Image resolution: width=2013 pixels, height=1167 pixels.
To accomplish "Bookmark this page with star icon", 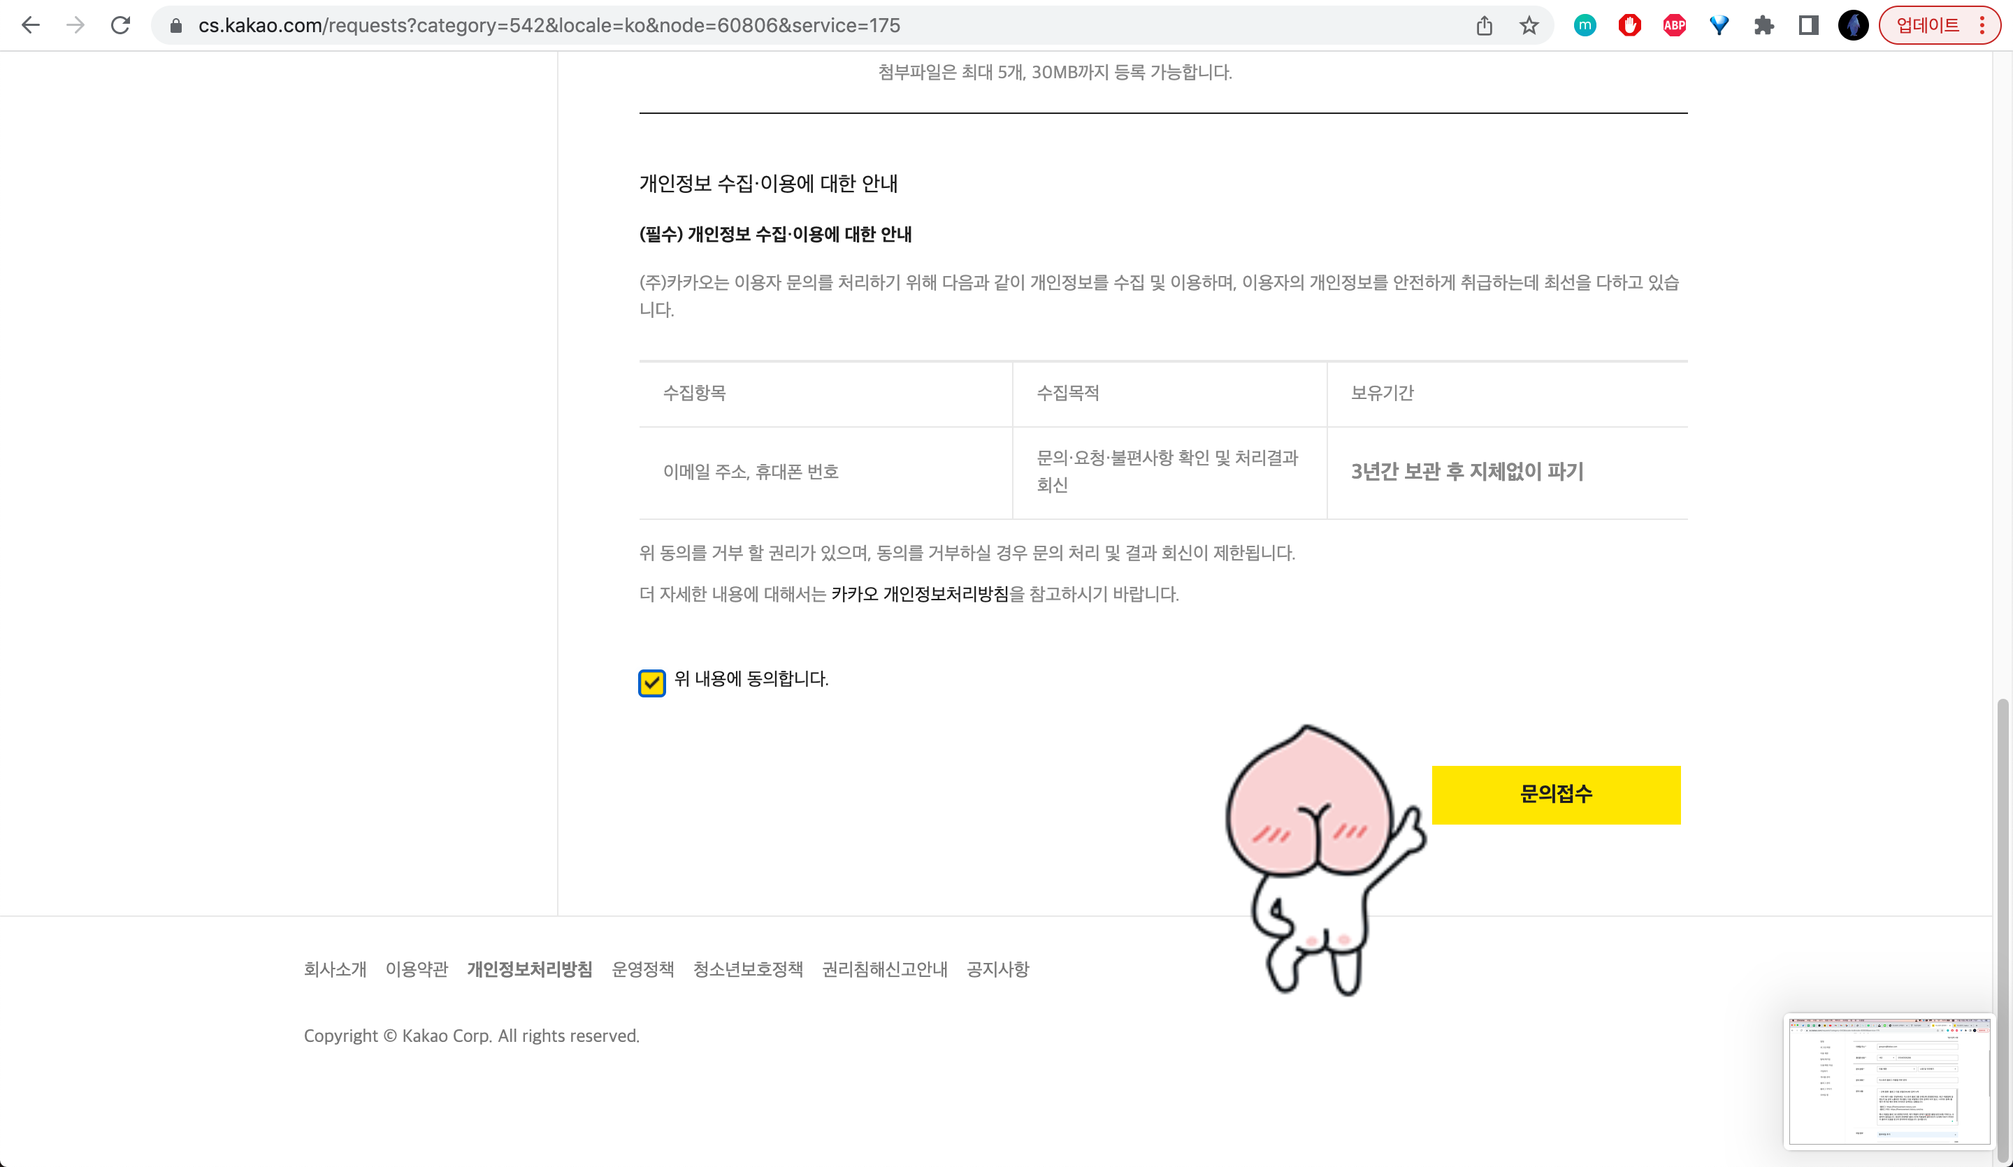I will coord(1529,26).
